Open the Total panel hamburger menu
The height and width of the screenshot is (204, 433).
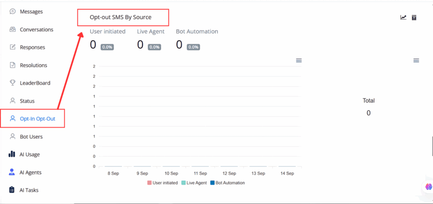(x=416, y=61)
